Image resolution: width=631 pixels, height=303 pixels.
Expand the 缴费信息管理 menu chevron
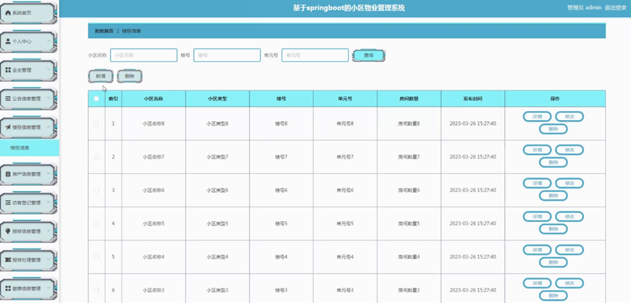(x=49, y=289)
